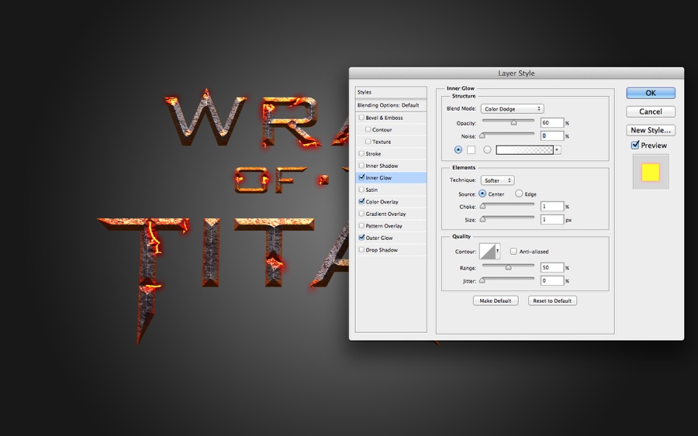Open the Technique Softer dropdown

(497, 180)
